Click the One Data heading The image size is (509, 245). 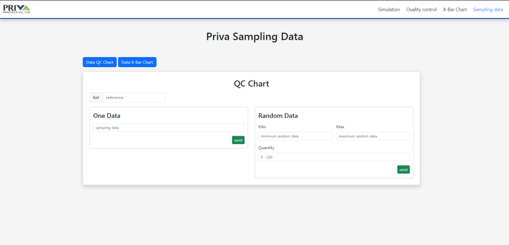(x=107, y=115)
